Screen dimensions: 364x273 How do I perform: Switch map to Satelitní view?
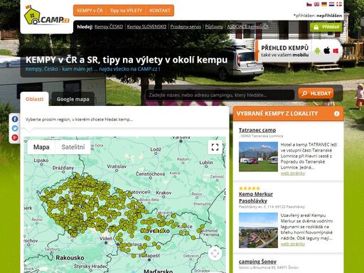tap(73, 147)
